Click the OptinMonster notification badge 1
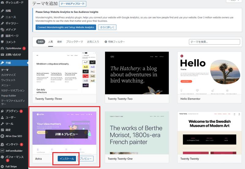Screen dimensions: 245x169 pyautogui.click(x=24, y=48)
